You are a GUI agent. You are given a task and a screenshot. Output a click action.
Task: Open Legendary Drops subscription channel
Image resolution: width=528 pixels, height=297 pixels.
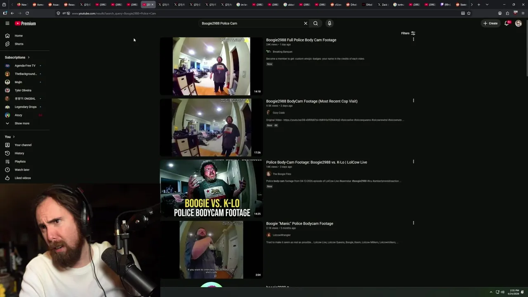pos(25,107)
